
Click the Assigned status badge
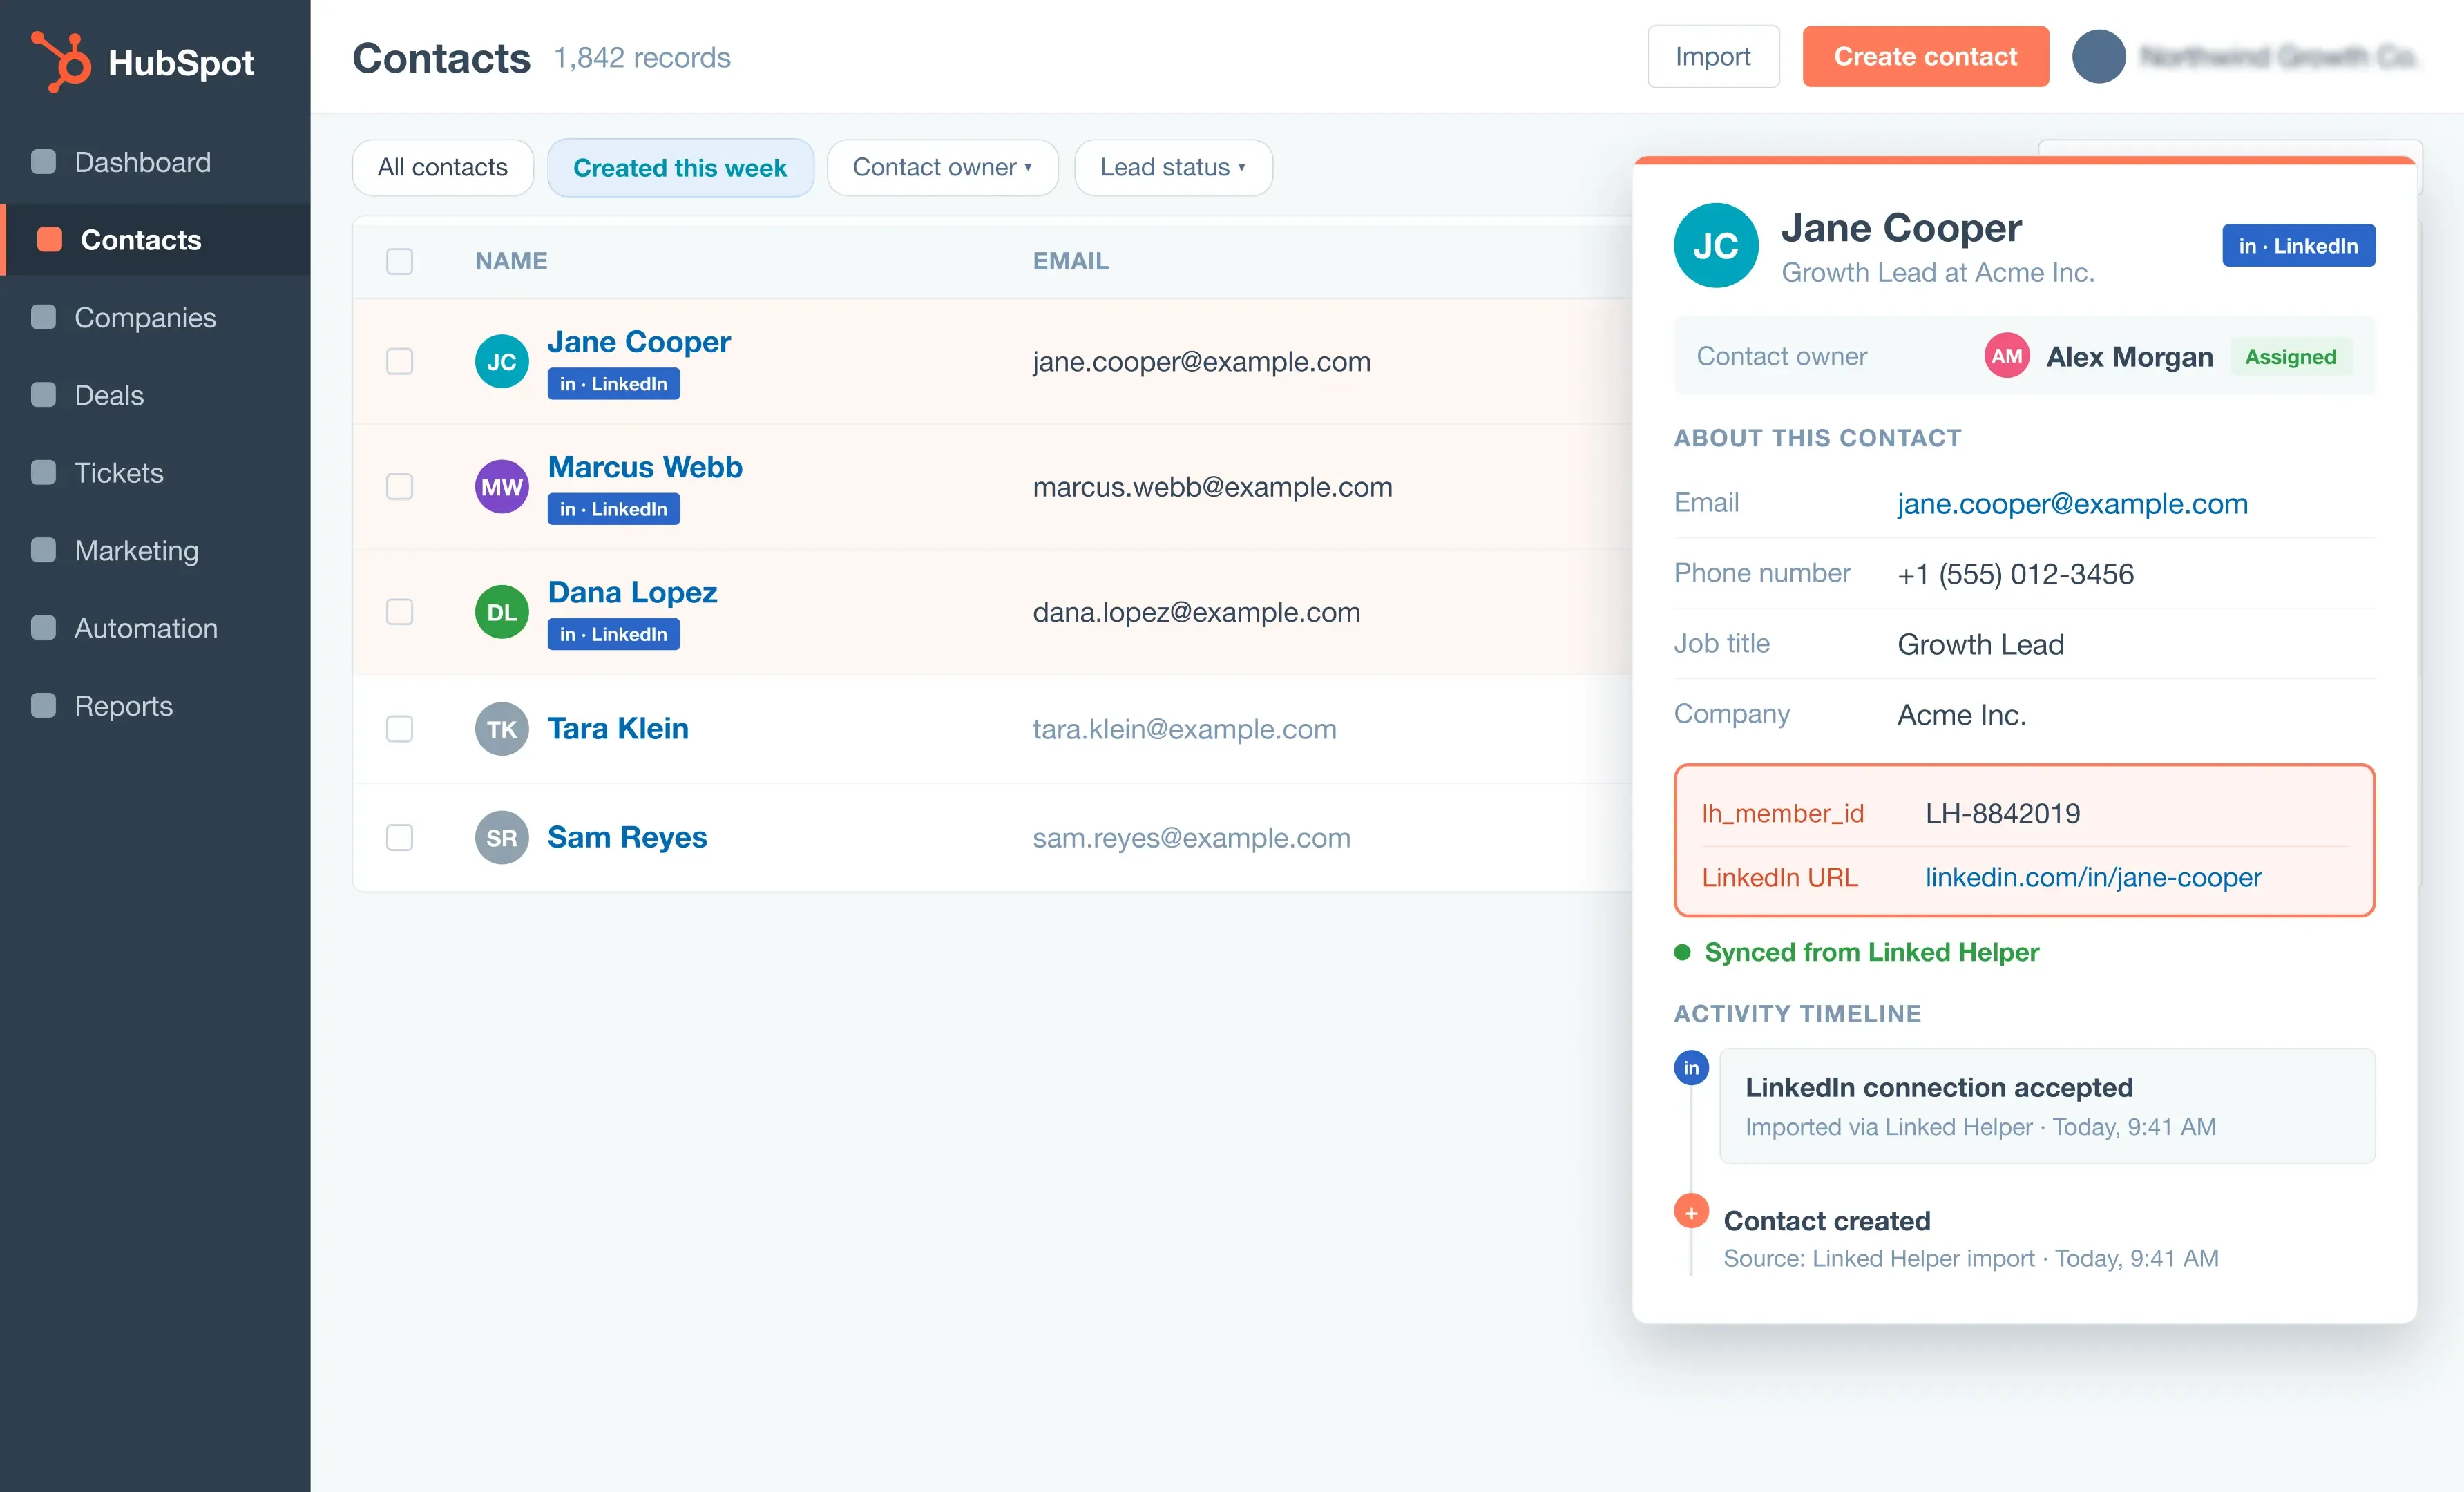tap(2290, 357)
